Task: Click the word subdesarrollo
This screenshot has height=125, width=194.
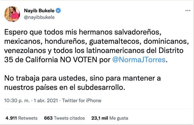Action: point(101,87)
